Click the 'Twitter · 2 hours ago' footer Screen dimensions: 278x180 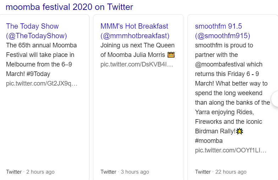click(x=30, y=172)
